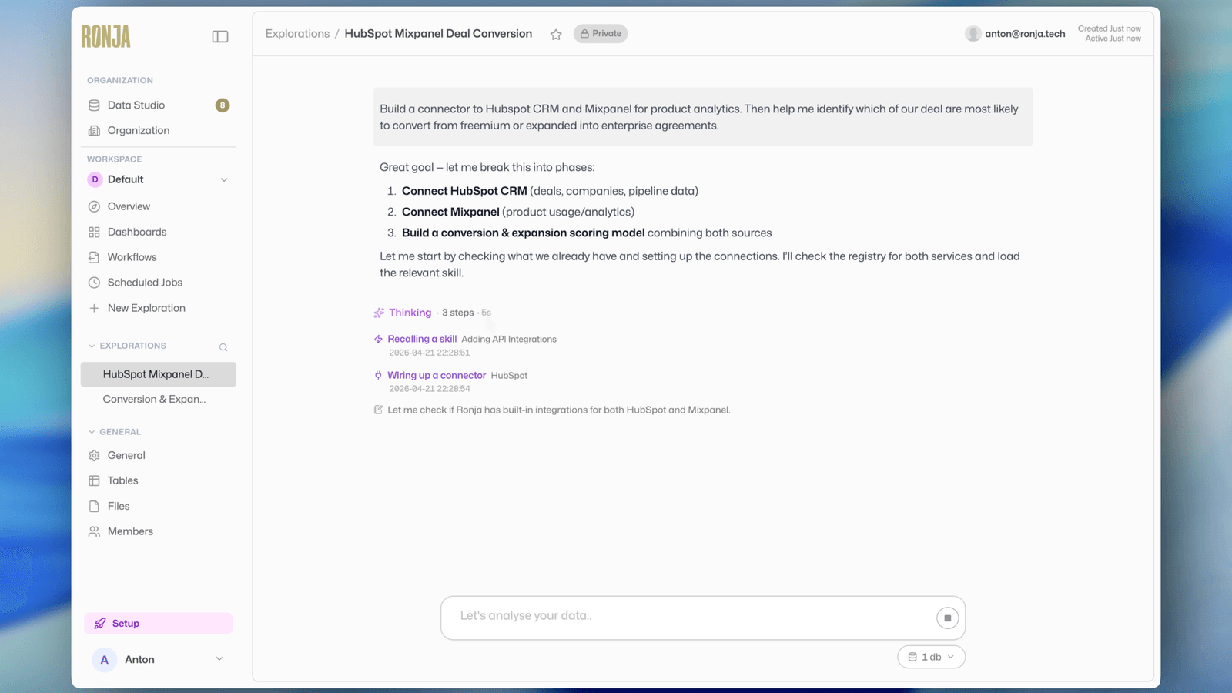1232x693 pixels.
Task: Click the anton@ronja.tech avatar icon
Action: point(973,33)
